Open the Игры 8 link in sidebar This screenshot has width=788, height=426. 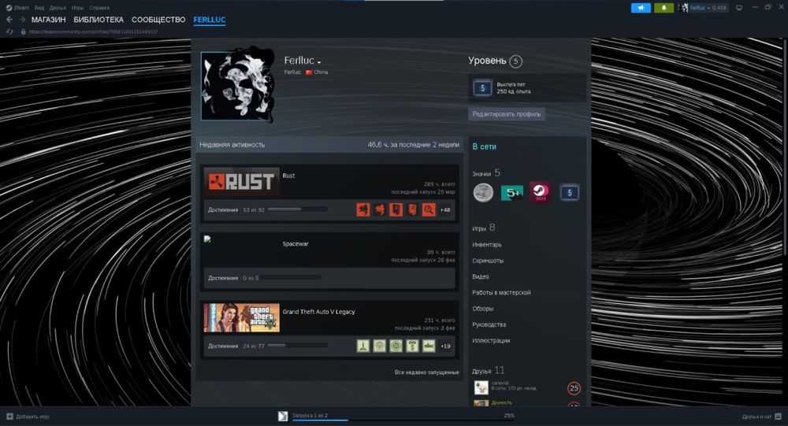[484, 228]
